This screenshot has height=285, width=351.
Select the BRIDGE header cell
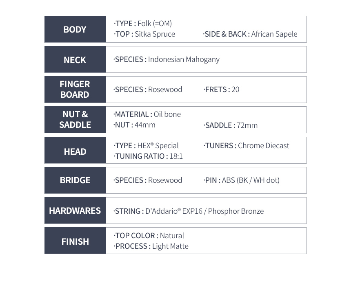pyautogui.click(x=75, y=180)
